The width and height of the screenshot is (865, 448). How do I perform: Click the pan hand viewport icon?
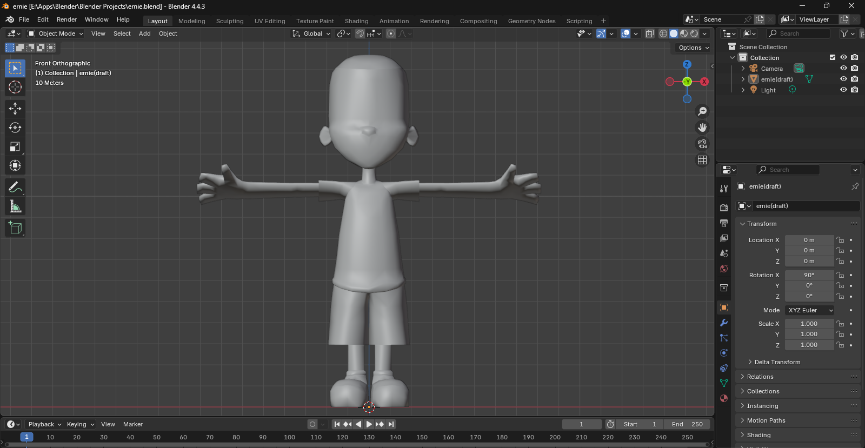point(702,128)
